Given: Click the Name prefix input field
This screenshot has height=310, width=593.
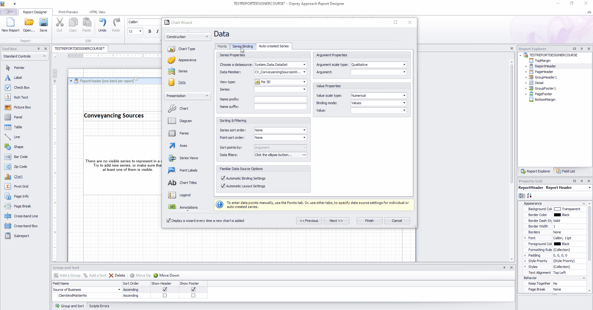Looking at the screenshot, I should tap(280, 99).
